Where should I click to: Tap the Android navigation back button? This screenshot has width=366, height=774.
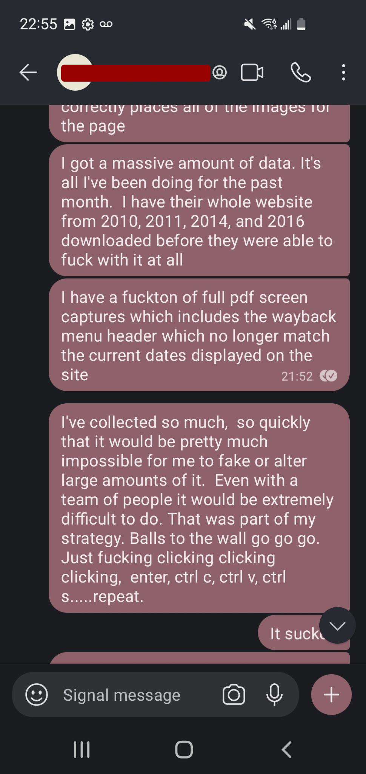click(x=287, y=749)
